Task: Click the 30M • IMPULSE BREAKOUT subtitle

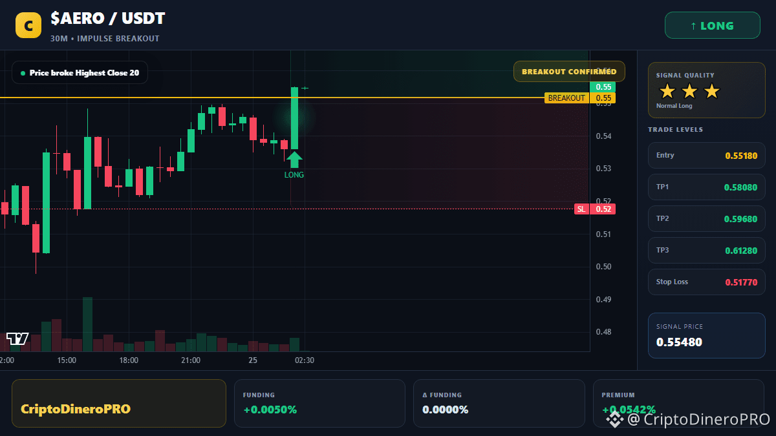Action: (105, 39)
